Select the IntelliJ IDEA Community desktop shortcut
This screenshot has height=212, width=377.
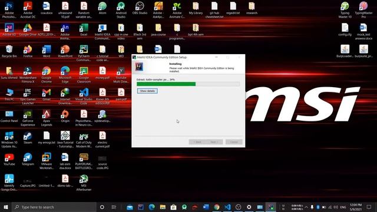click(x=102, y=31)
